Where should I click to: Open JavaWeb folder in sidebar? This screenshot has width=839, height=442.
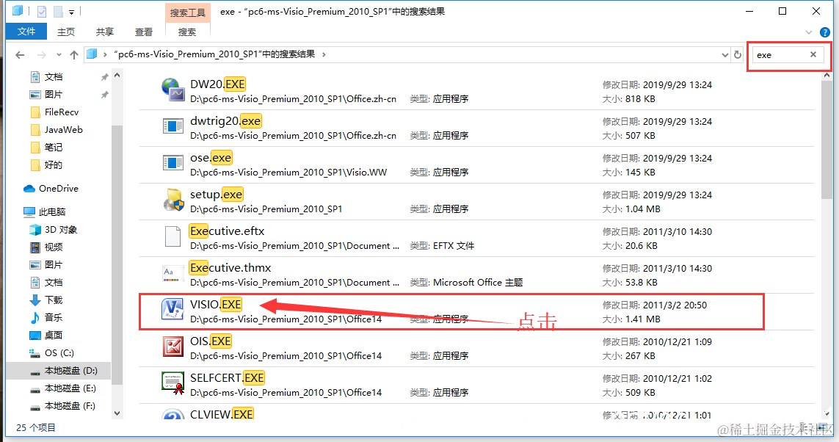coord(57,130)
